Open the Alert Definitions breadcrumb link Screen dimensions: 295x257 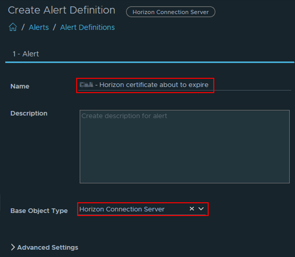pyautogui.click(x=87, y=28)
